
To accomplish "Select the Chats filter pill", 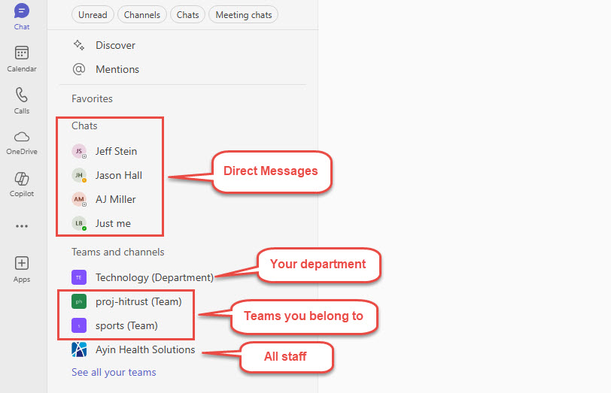I will coord(188,15).
